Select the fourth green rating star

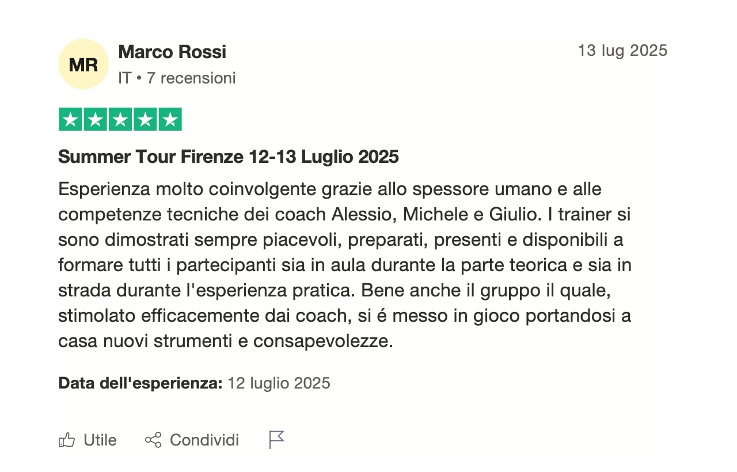pos(145,119)
